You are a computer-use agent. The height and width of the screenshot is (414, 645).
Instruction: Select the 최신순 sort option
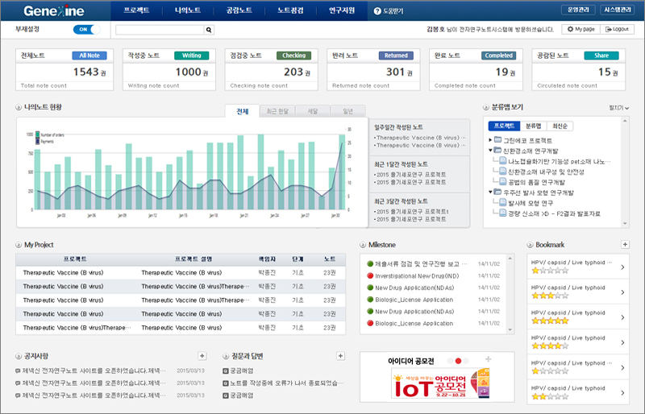coord(560,126)
